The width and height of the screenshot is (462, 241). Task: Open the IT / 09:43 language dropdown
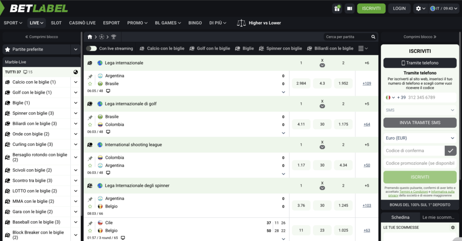coord(444,9)
